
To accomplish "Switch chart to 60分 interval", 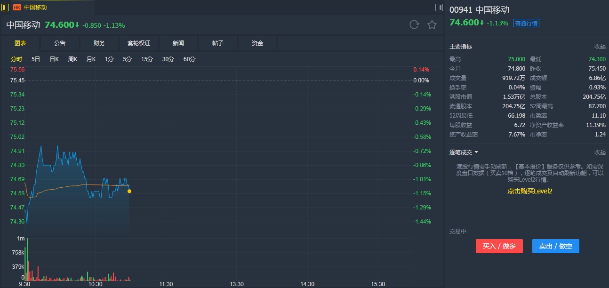I will (189, 59).
